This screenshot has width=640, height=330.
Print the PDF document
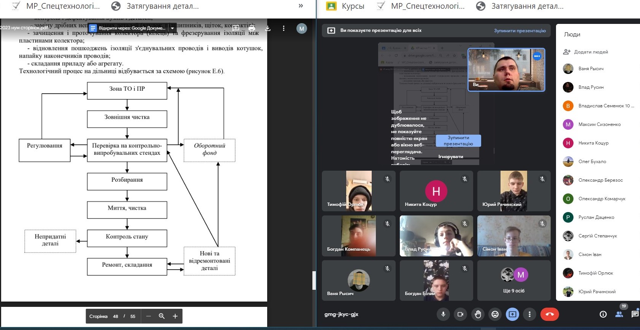pyautogui.click(x=252, y=28)
